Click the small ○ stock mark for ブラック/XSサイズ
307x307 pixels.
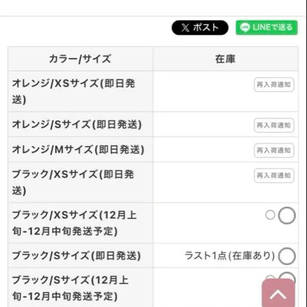(x=270, y=215)
